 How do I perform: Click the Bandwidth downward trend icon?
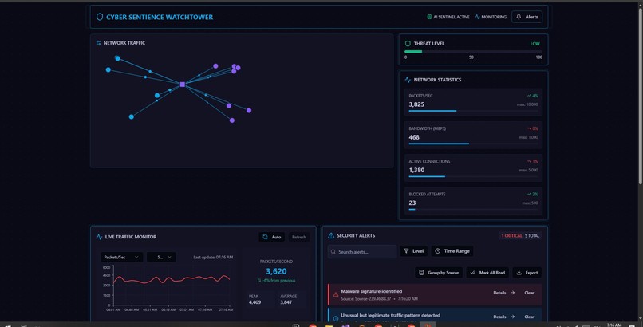click(529, 128)
